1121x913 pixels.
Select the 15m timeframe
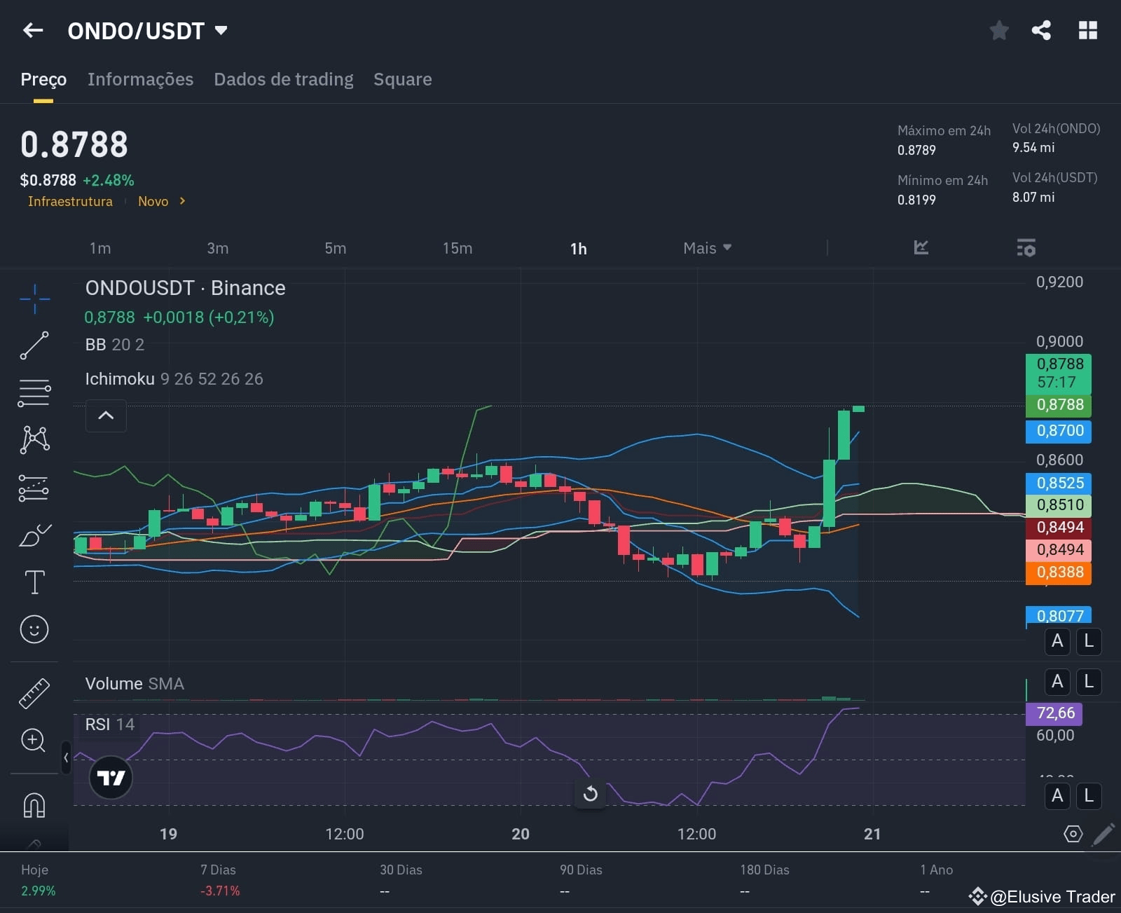tap(458, 248)
